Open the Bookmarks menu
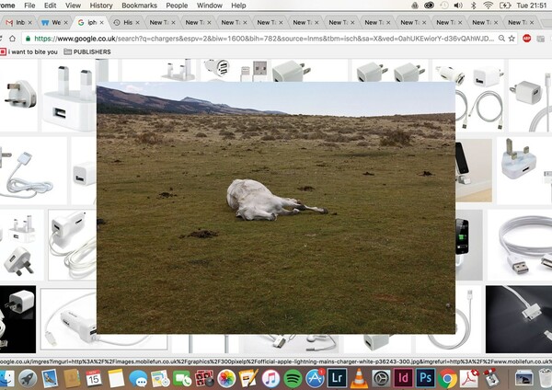 pyautogui.click(x=140, y=6)
